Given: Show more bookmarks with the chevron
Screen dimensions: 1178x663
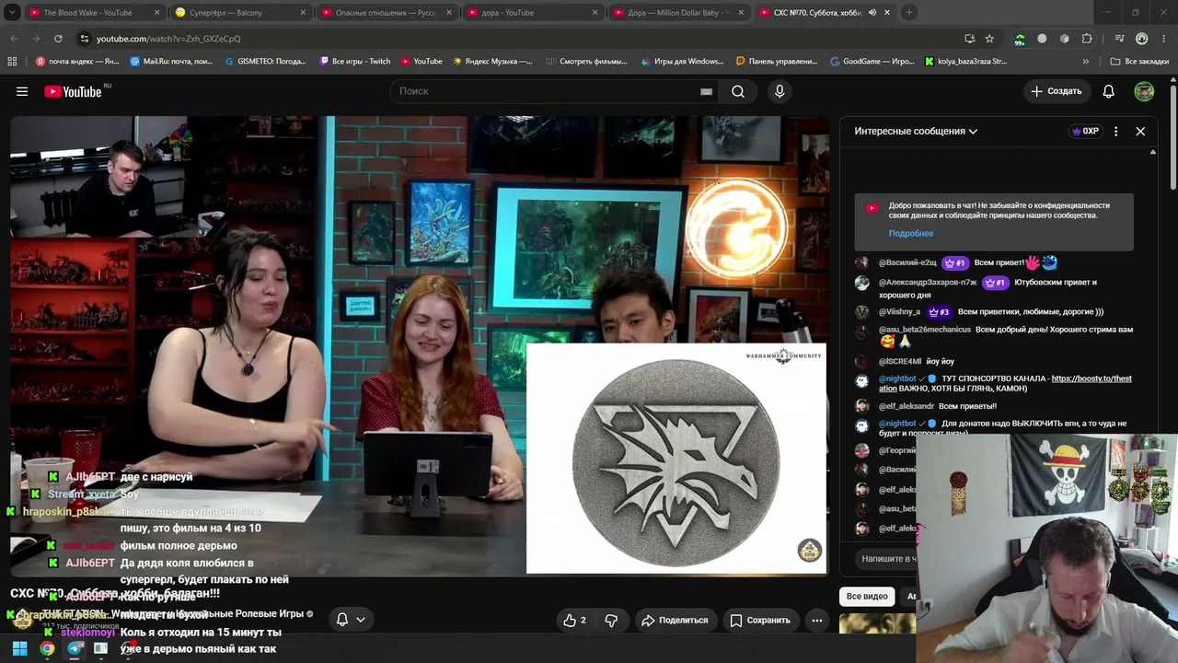Looking at the screenshot, I should click(1086, 62).
